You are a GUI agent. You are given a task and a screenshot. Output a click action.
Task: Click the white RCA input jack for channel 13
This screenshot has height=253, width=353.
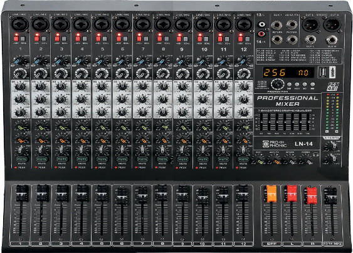click(261, 24)
